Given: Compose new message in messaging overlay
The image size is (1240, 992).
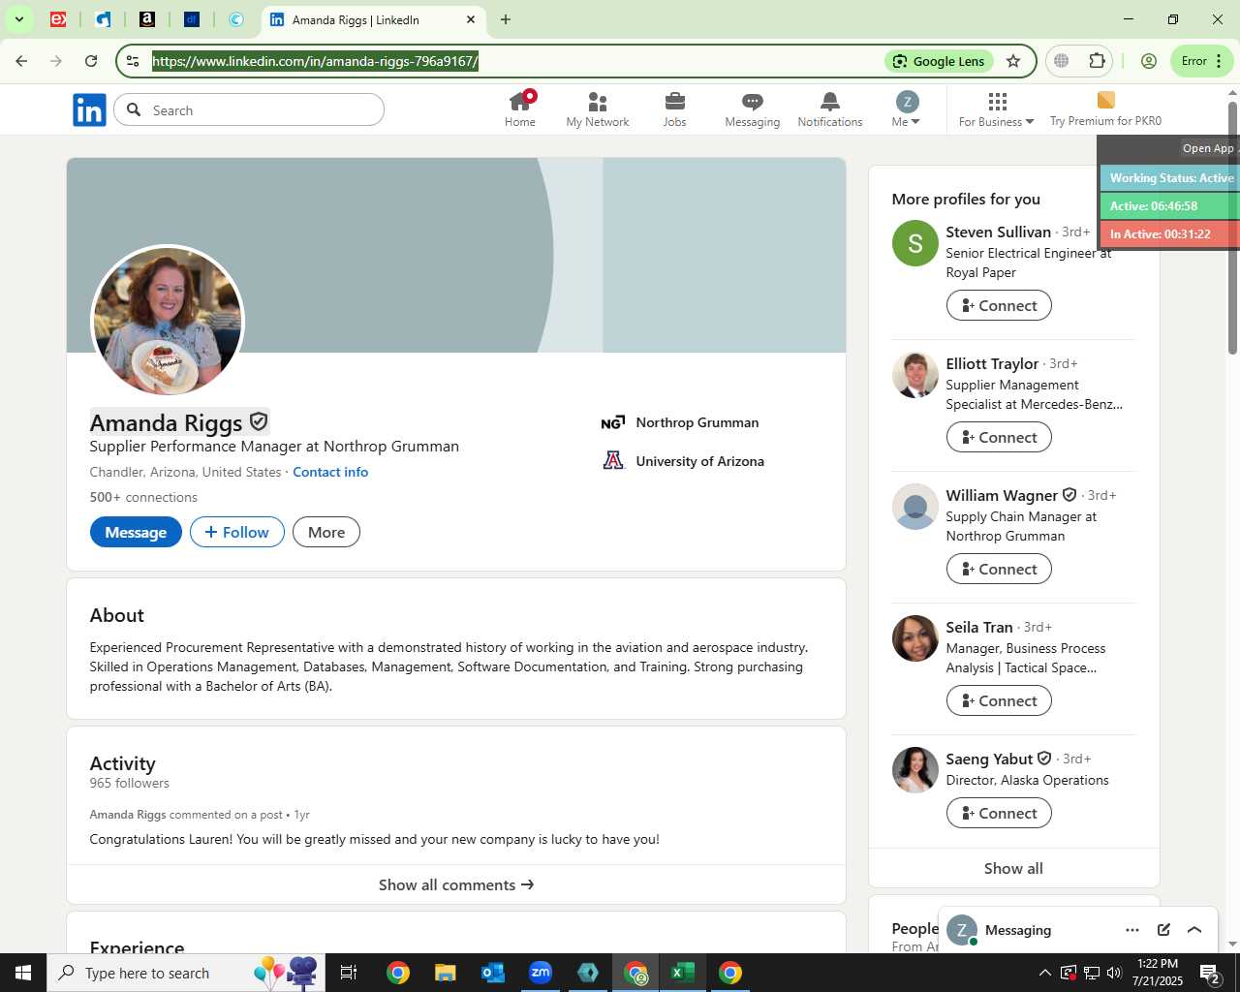Looking at the screenshot, I should 1163,930.
